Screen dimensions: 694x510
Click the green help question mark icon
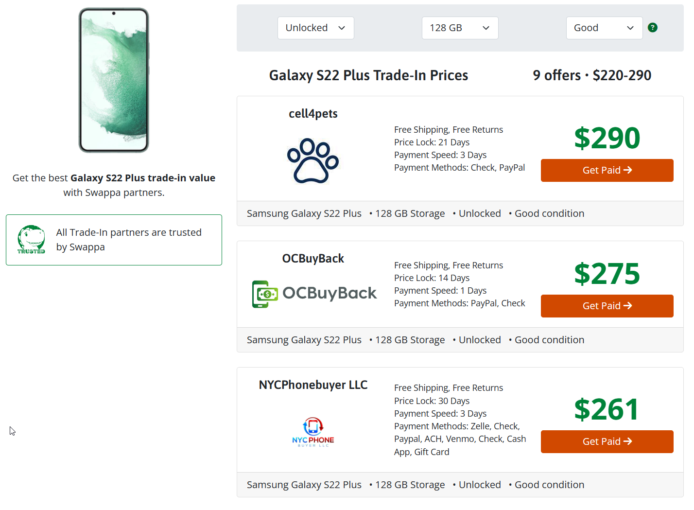tap(653, 28)
